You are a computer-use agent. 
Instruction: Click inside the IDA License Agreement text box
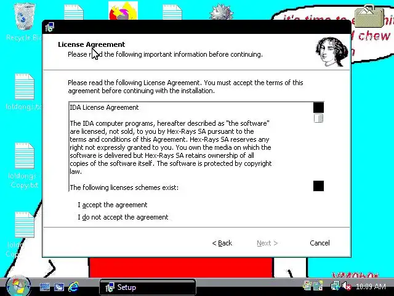pyautogui.click(x=191, y=147)
